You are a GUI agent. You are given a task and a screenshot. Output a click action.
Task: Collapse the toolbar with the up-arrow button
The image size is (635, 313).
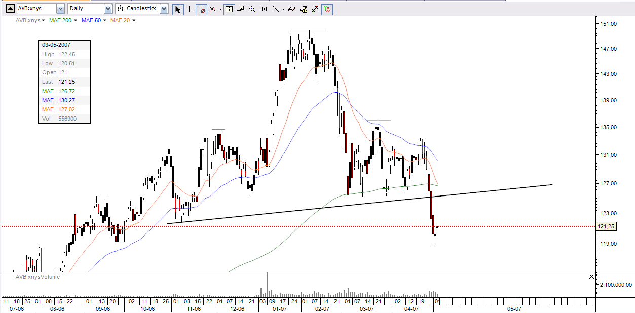[x=9, y=9]
